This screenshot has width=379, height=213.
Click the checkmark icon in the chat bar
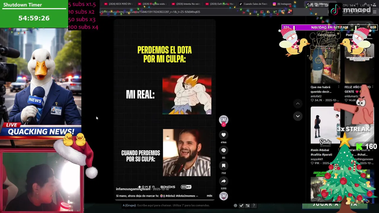(241, 205)
